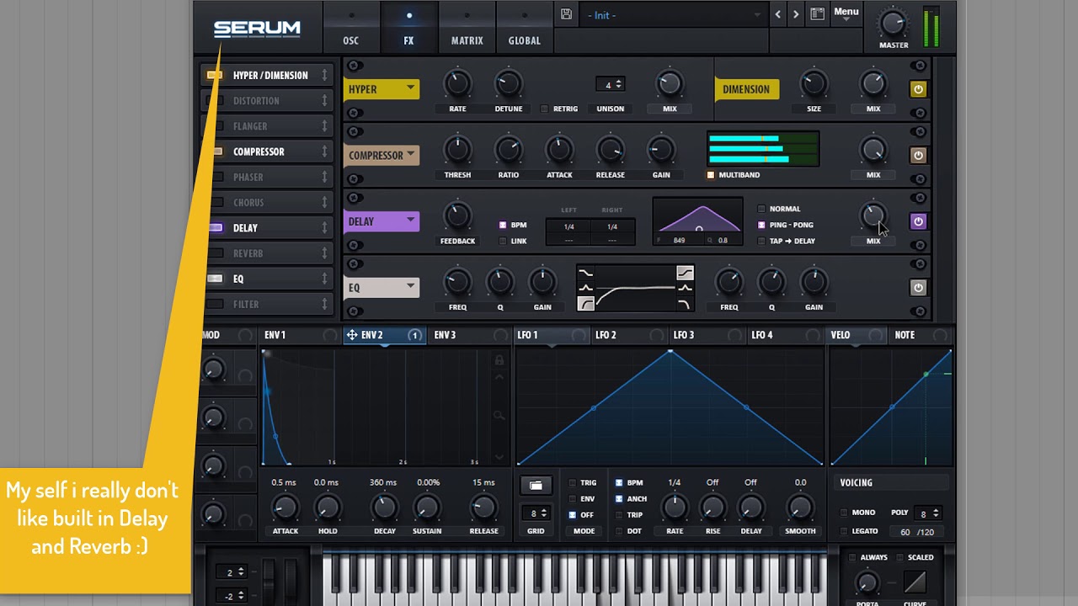Switch to the Global tab

[x=524, y=28]
